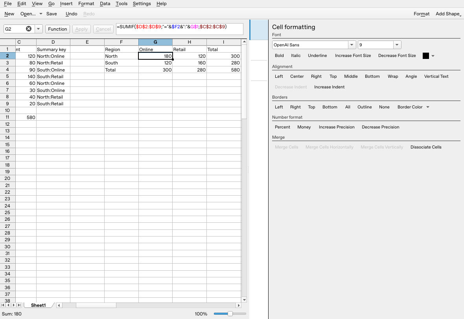Toggle Underline formatting
464x319 pixels.
coord(317,55)
